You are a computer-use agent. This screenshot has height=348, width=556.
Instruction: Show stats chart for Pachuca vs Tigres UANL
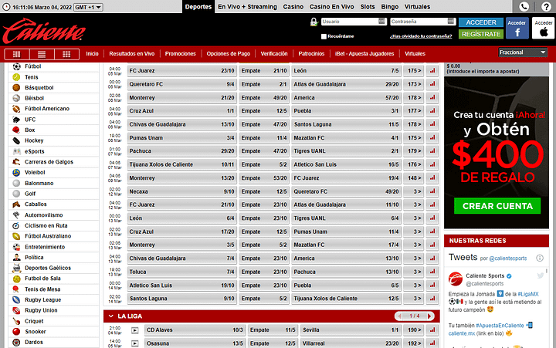432,151
